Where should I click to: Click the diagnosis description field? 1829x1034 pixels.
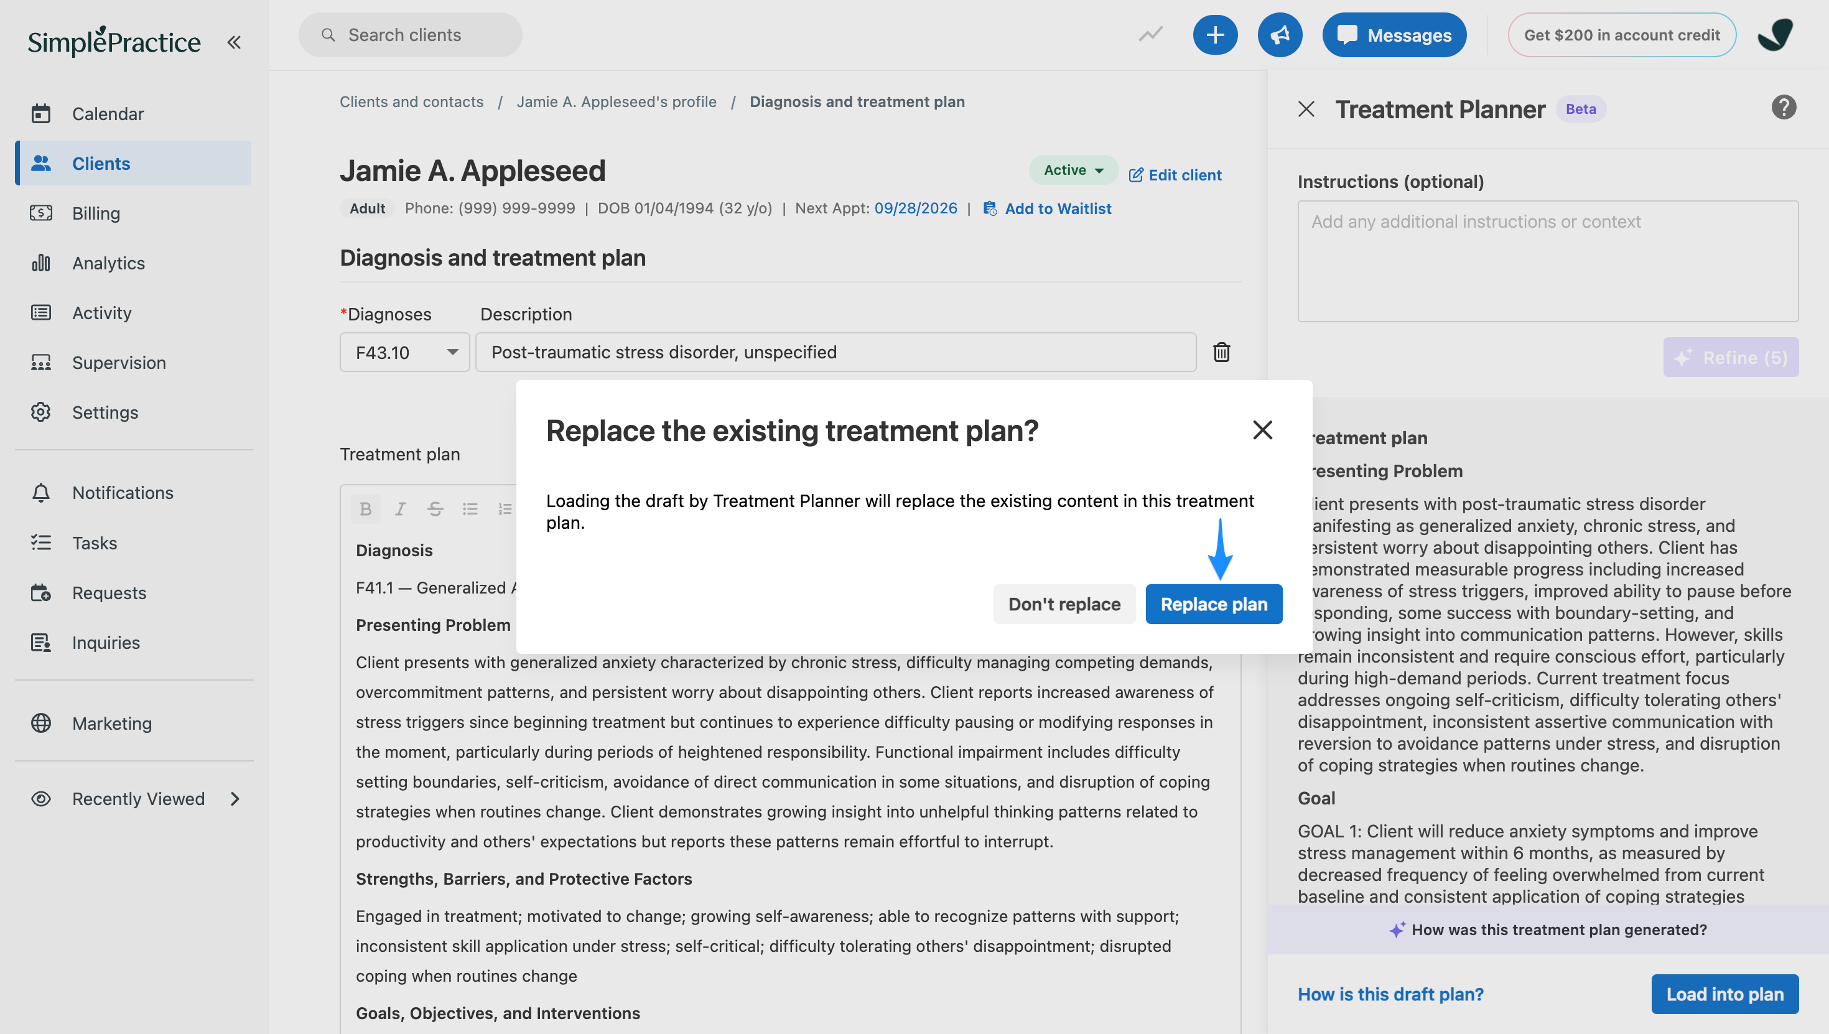835,352
